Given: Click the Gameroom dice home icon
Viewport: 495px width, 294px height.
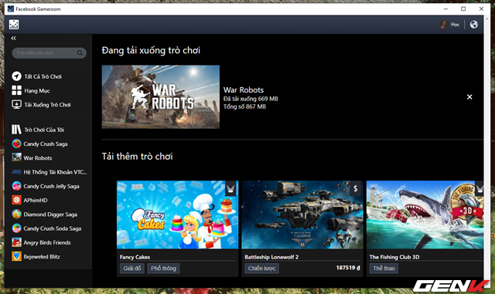Looking at the screenshot, I should click(14, 24).
